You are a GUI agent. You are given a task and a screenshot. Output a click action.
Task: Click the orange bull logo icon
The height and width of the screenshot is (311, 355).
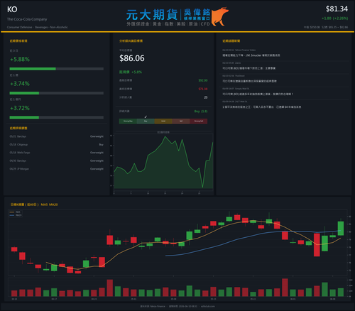point(220,16)
